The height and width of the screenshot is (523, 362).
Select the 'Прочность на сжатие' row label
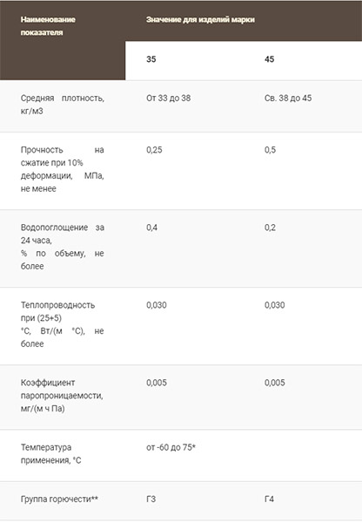(x=63, y=169)
